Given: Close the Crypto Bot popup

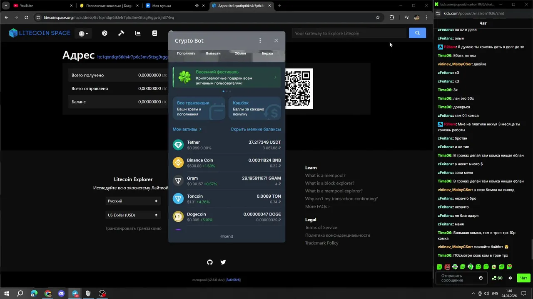Looking at the screenshot, I should 276,41.
